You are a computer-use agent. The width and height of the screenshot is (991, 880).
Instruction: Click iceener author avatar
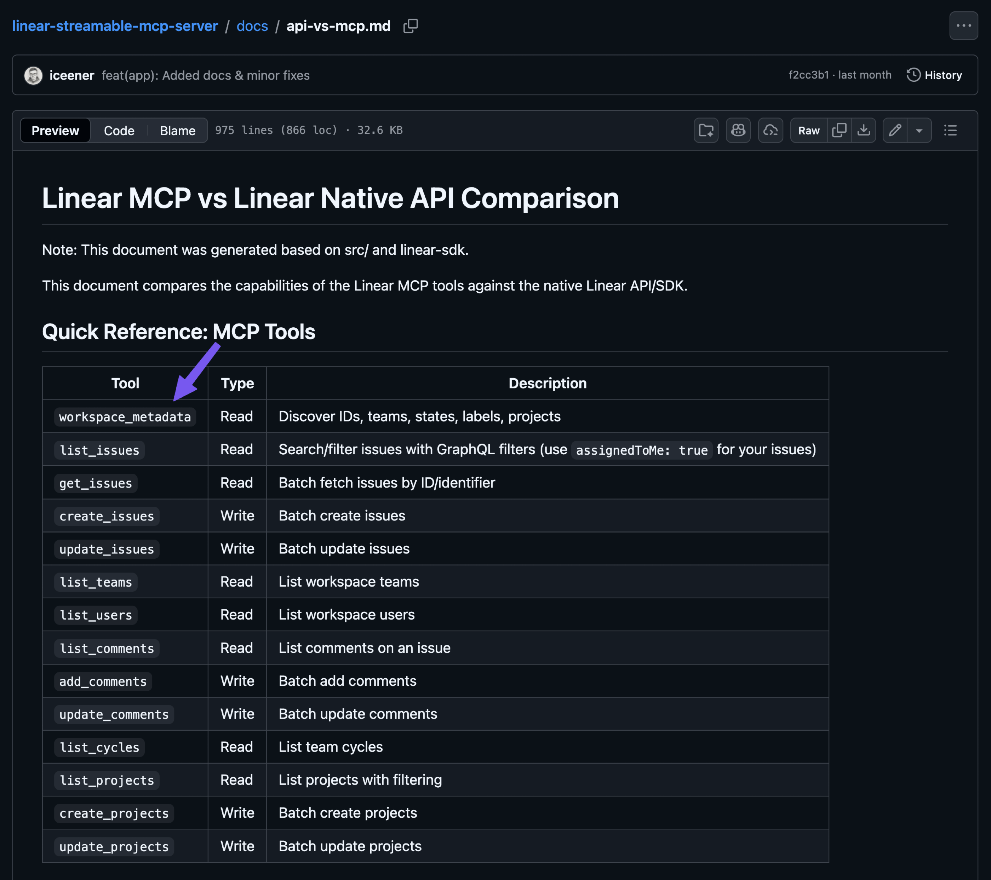click(x=34, y=75)
